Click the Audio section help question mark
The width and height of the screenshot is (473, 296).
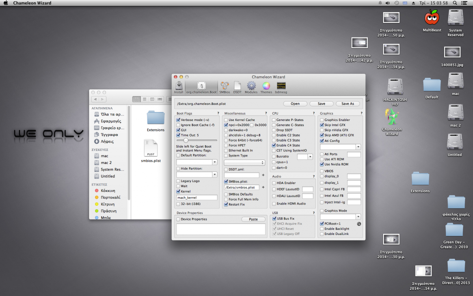coord(313,177)
